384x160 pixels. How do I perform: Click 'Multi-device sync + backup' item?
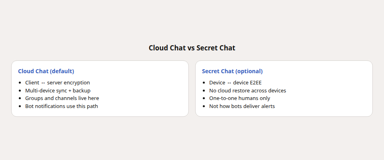point(58,90)
